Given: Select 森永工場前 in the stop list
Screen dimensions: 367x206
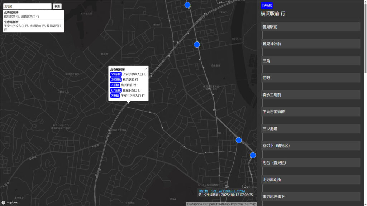Looking at the screenshot, I should 310,95.
